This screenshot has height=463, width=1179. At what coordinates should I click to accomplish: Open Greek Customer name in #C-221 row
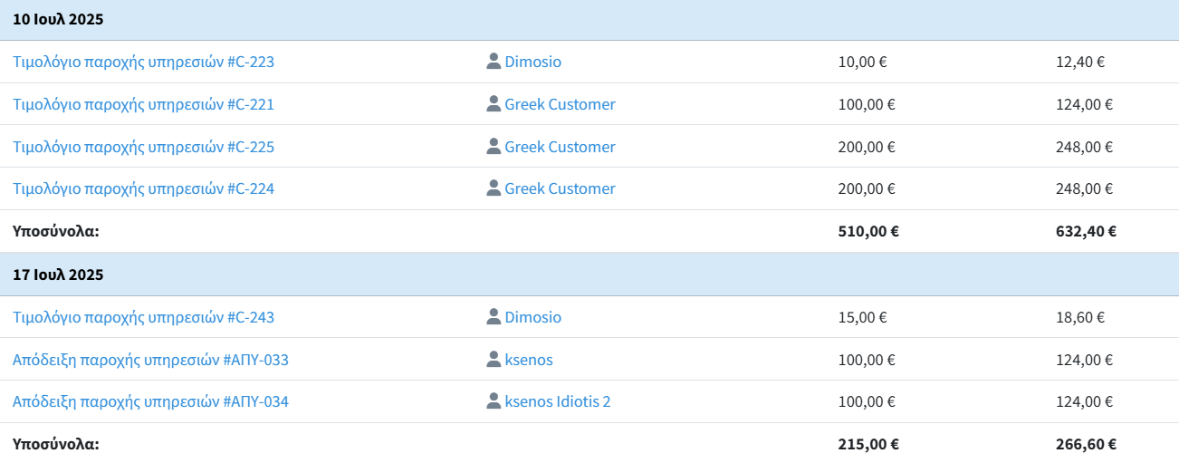coord(560,105)
